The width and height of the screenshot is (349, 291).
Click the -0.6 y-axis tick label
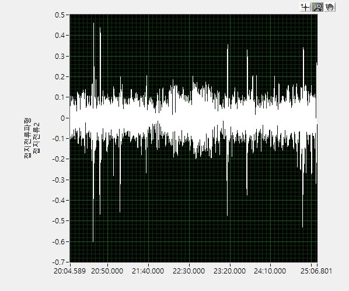58,241
